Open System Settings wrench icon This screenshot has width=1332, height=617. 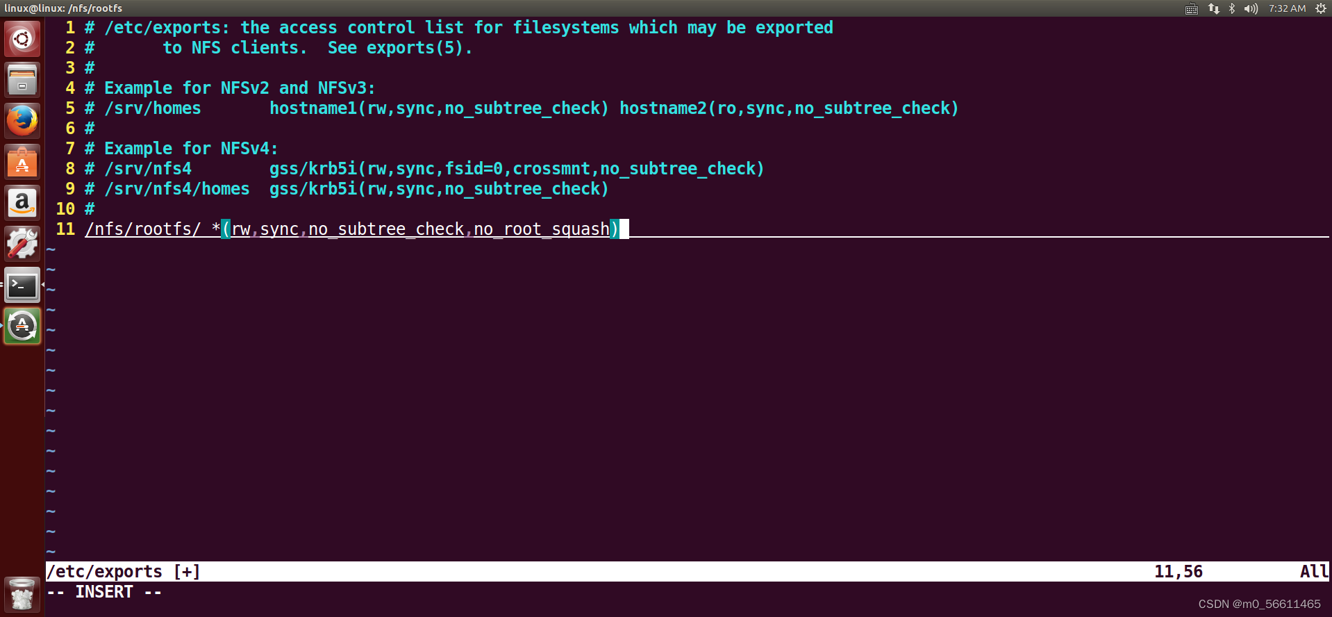click(x=22, y=244)
